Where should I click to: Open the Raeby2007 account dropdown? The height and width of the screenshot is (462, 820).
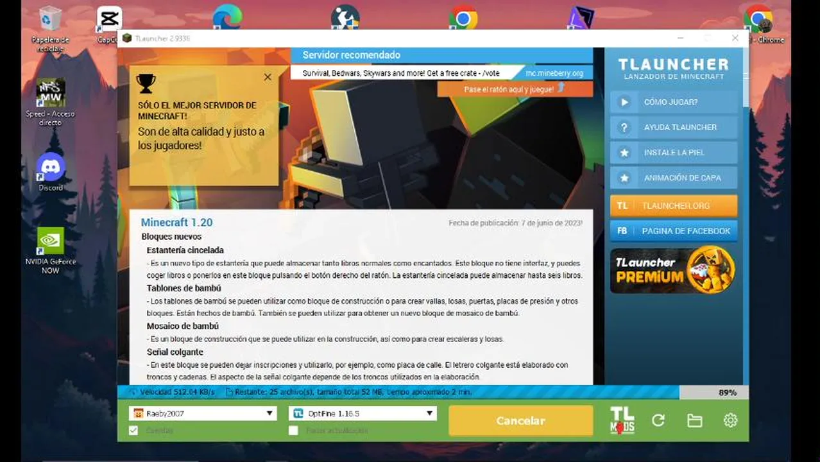click(x=203, y=413)
